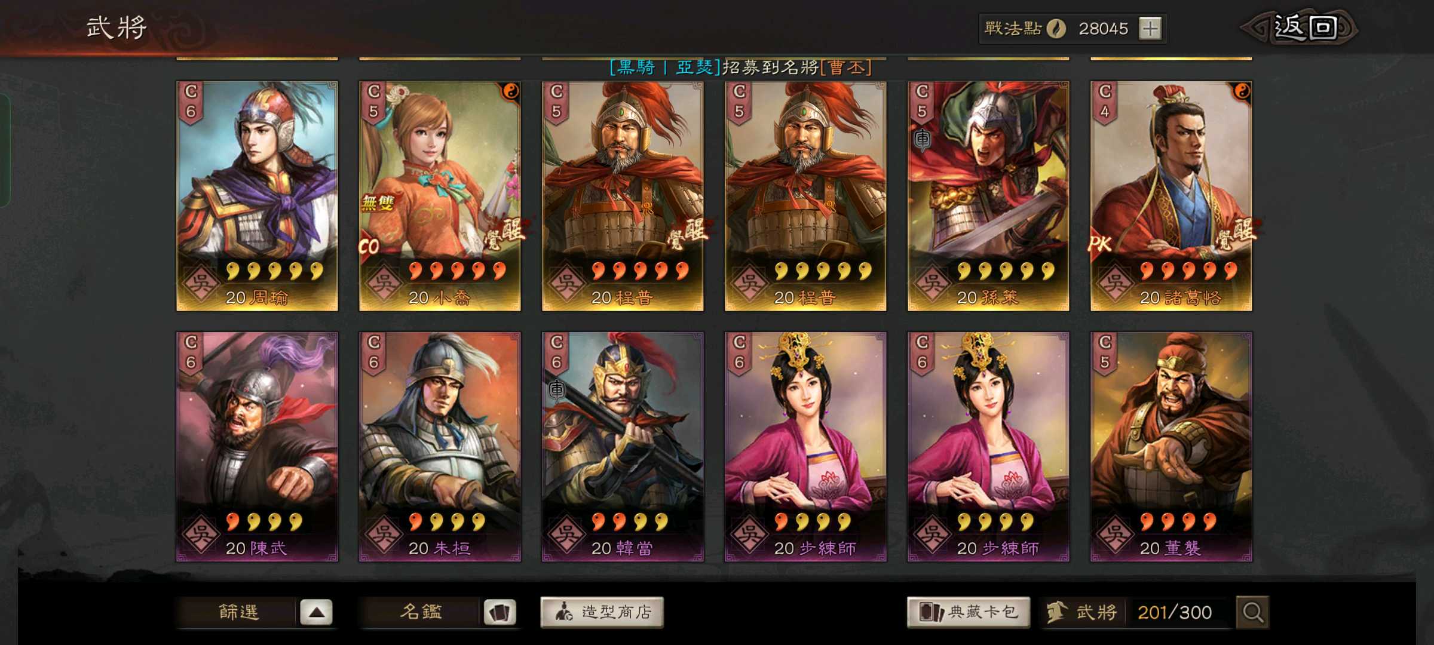Select the 武將 count tab
This screenshot has height=645, width=1434.
pos(1081,612)
